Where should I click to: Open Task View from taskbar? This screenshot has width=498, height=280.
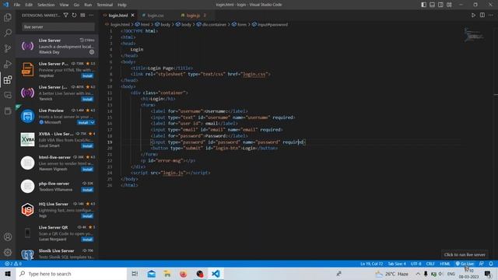[135, 274]
